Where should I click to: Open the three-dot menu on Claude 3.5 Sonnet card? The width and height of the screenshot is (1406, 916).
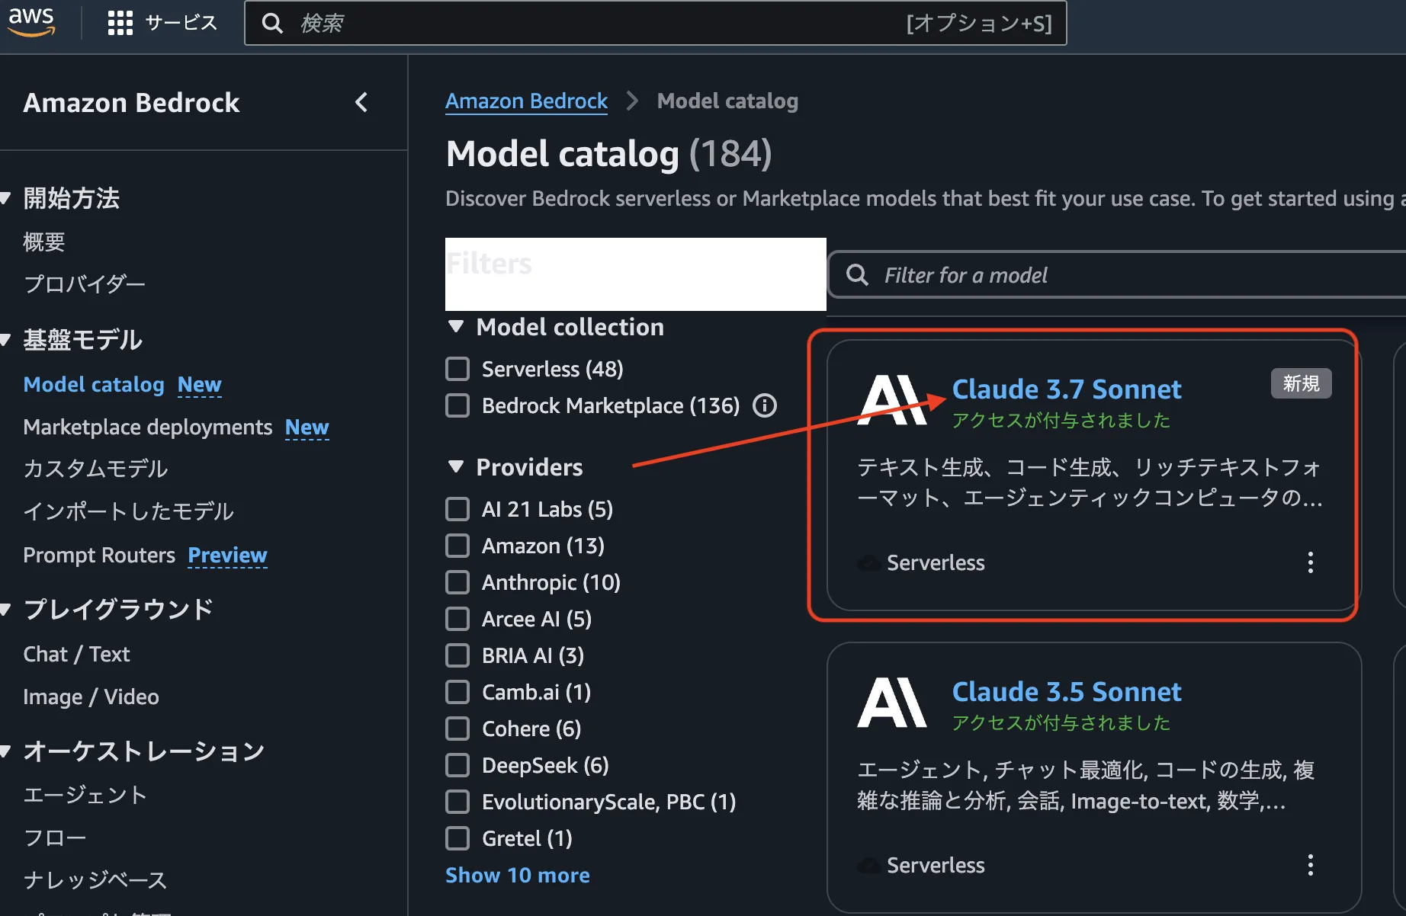[x=1311, y=865]
